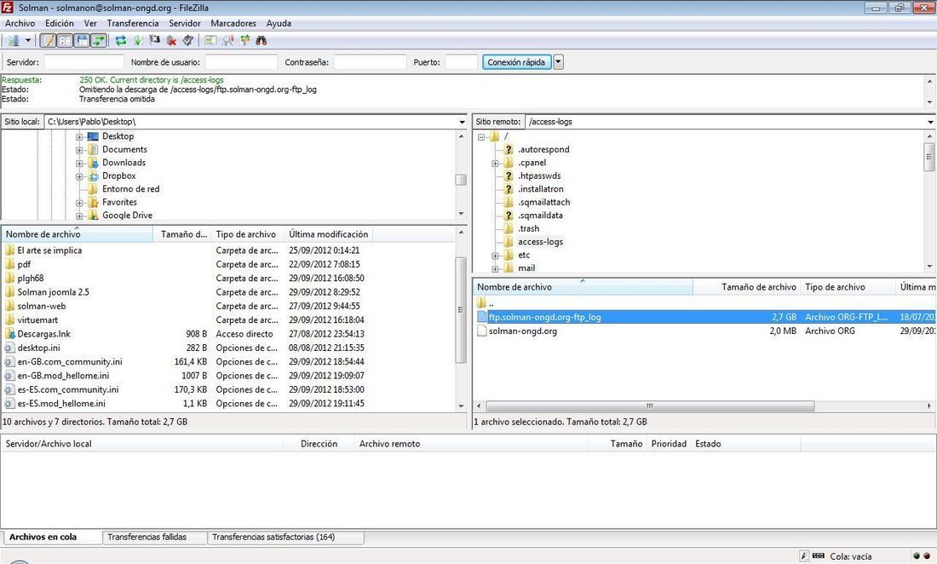Viewport: 937px width, 564px height.
Task: Toggle message log display
Action: [48, 41]
